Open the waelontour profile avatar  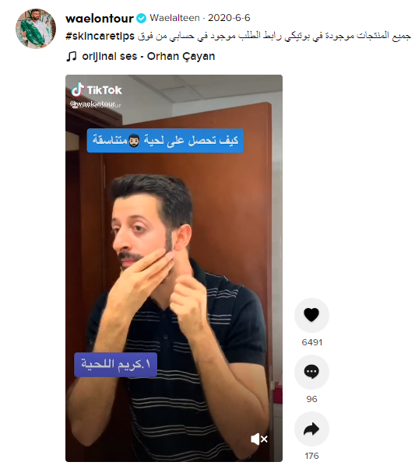click(36, 29)
